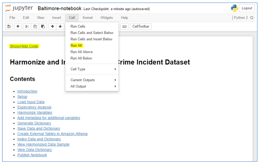
Task: Jump to Save Data and Dictionary
Action: click(x=39, y=129)
